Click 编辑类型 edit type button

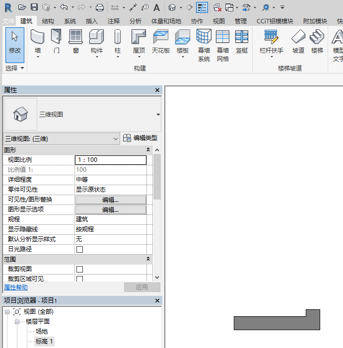click(x=140, y=138)
